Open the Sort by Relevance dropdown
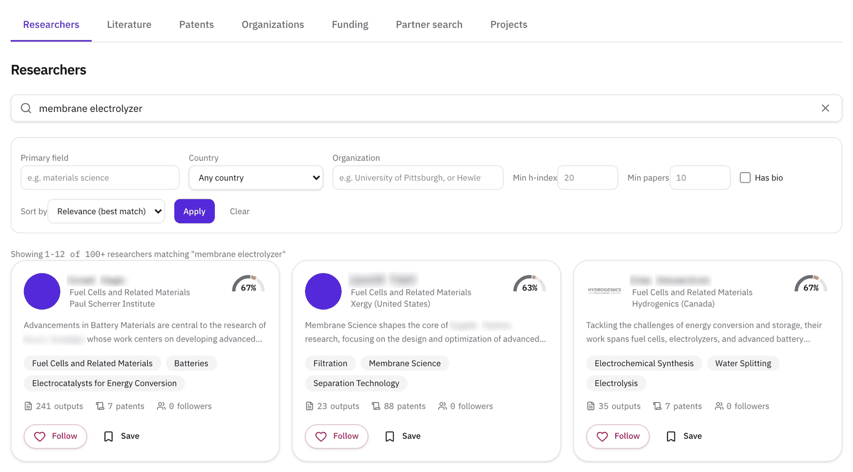The height and width of the screenshot is (472, 853). click(x=106, y=211)
